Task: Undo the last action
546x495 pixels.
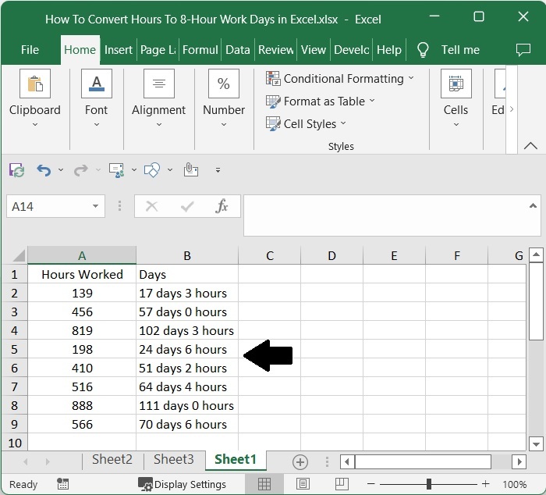Action: pyautogui.click(x=44, y=169)
